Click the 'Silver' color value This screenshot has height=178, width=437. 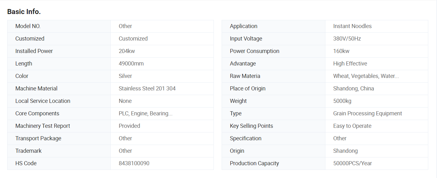125,76
